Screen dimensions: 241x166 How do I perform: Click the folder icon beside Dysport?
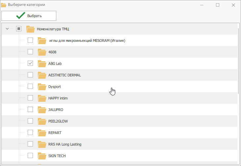click(42, 87)
